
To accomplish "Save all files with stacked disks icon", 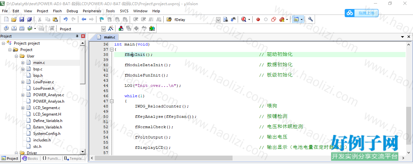I will [29, 19].
